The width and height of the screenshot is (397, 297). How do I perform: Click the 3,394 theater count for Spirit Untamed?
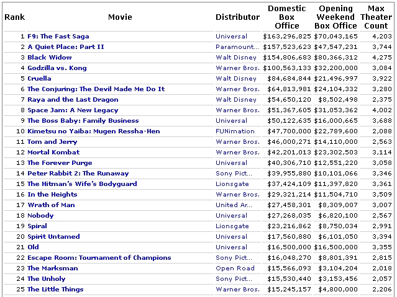(382, 237)
